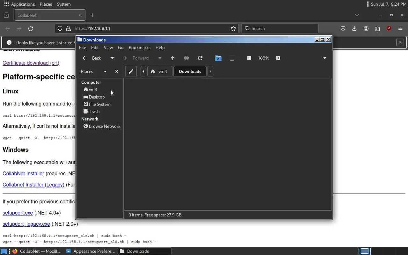Open Desktop in Places sidebar
This screenshot has height=255, width=408.
pos(94,97)
